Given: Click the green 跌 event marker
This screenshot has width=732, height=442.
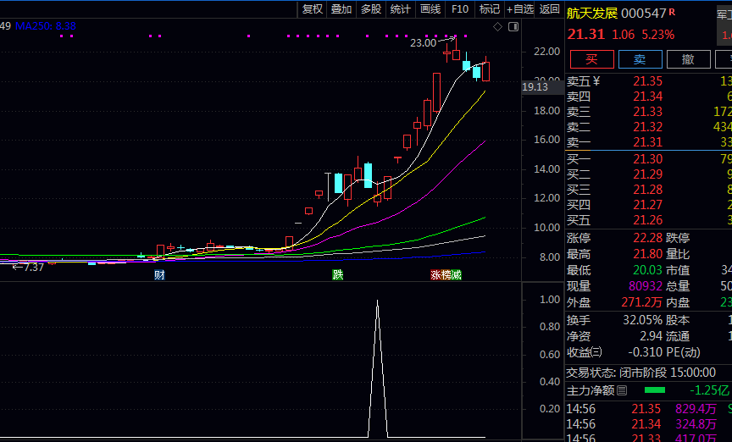Looking at the screenshot, I should pos(338,275).
